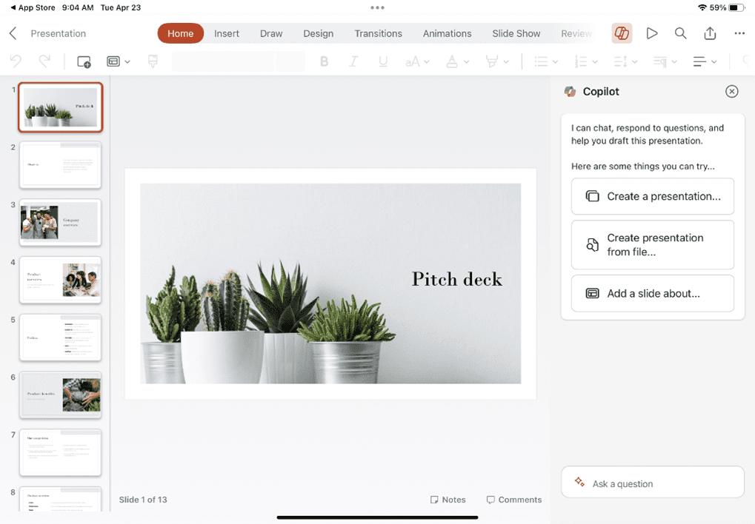755x524 pixels.
Task: Select the Format Painter icon
Action: [152, 61]
